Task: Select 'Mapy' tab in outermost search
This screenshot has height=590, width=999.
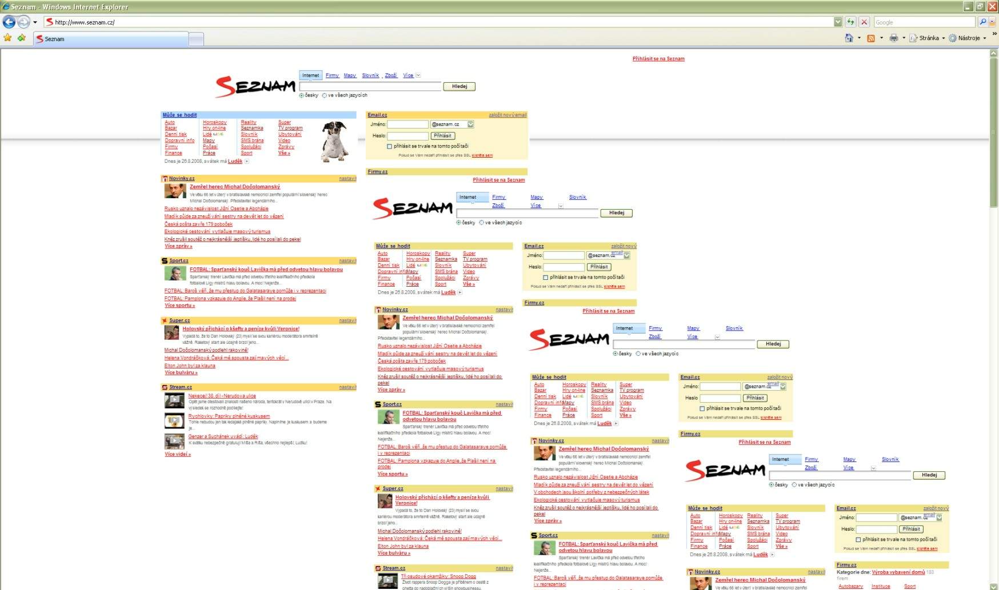Action: tap(350, 75)
